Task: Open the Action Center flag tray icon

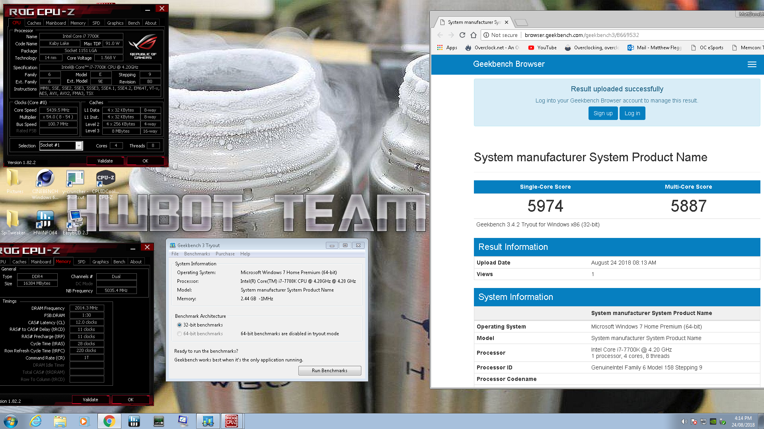Action: pyautogui.click(x=694, y=421)
